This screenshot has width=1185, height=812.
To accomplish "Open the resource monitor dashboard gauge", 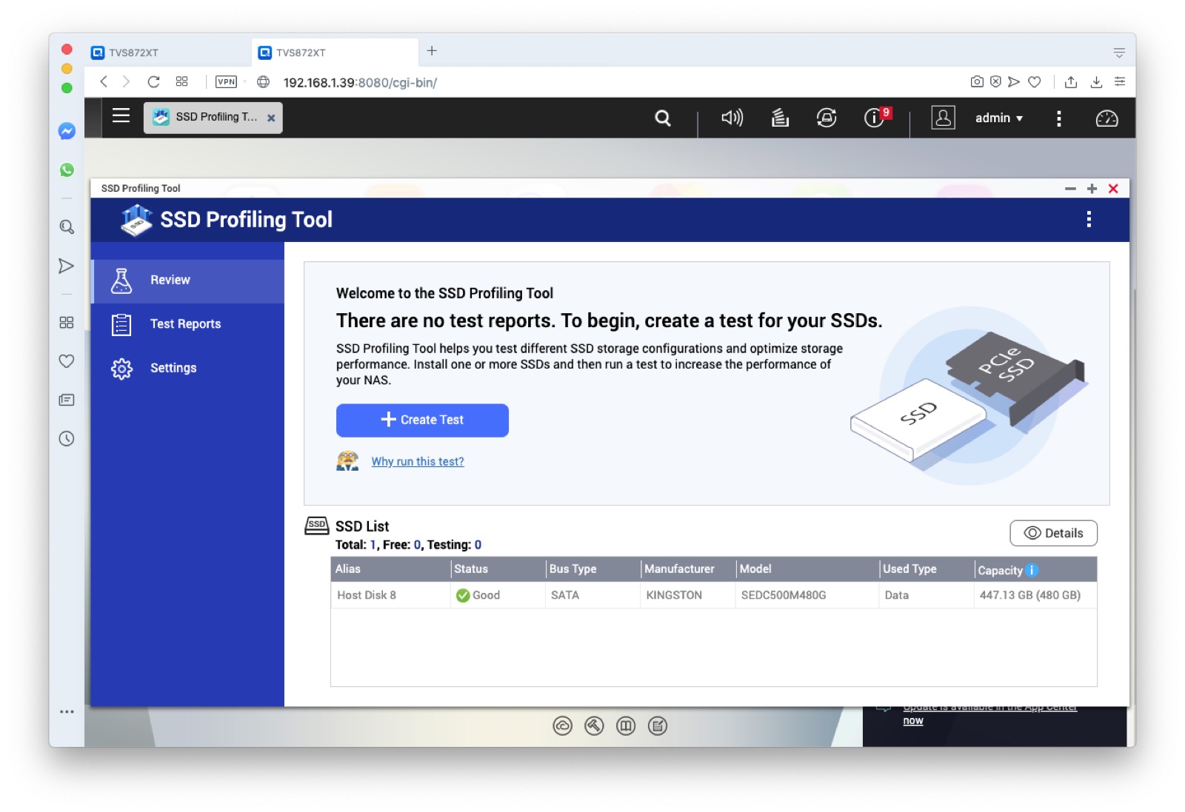I will (1106, 118).
